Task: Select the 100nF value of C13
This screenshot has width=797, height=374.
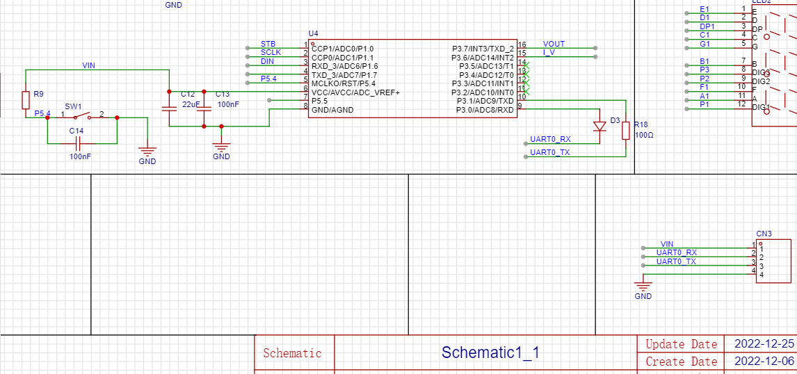Action: (x=227, y=104)
